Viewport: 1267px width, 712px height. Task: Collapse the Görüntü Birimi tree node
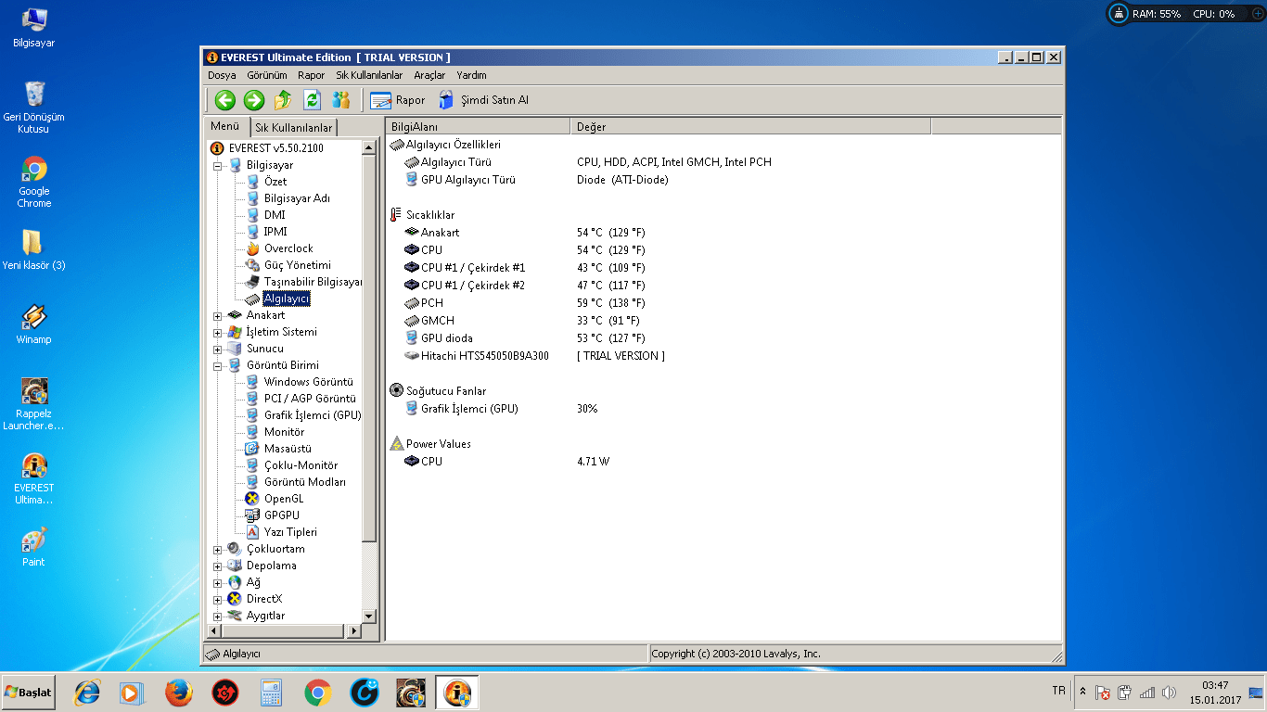(x=218, y=365)
